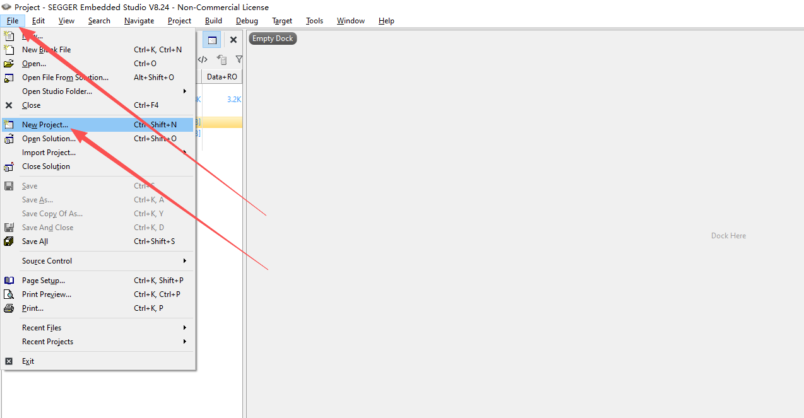Click the Data+RO column header
Screen dimensions: 804x418
pyautogui.click(x=222, y=77)
